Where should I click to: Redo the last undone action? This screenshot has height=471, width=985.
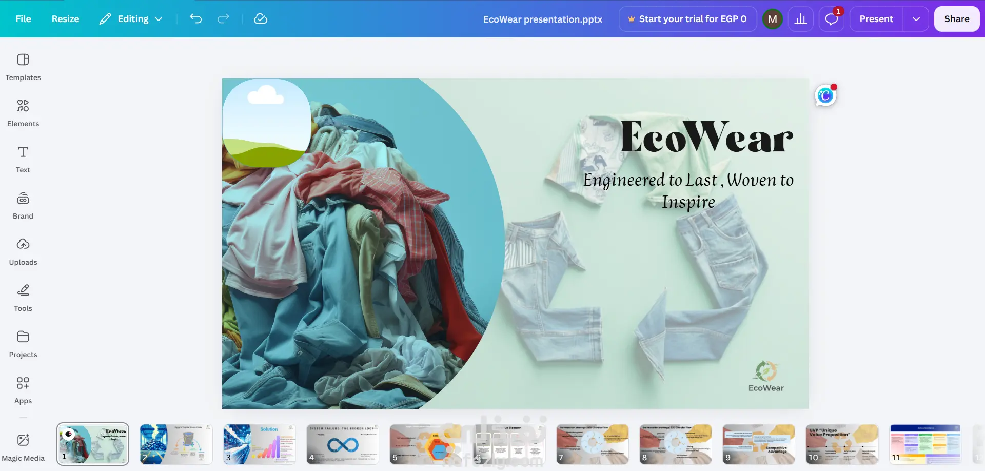pyautogui.click(x=223, y=19)
